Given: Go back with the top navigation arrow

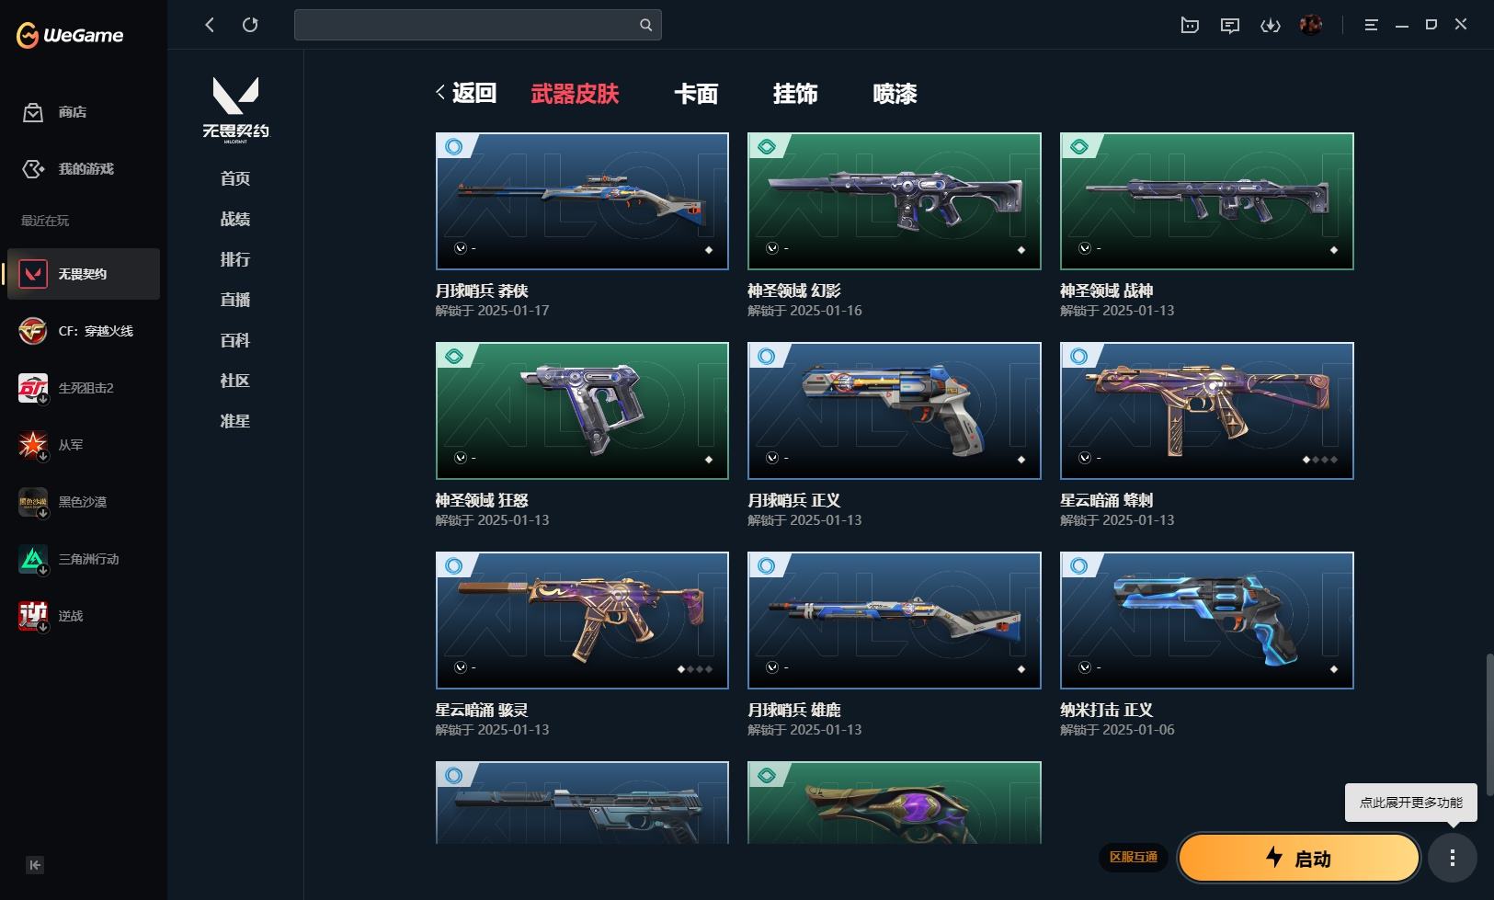Looking at the screenshot, I should point(210,25).
